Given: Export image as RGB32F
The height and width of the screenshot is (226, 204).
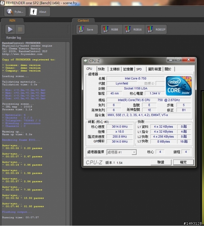Looking at the screenshot, I should pyautogui.click(x=156, y=29).
